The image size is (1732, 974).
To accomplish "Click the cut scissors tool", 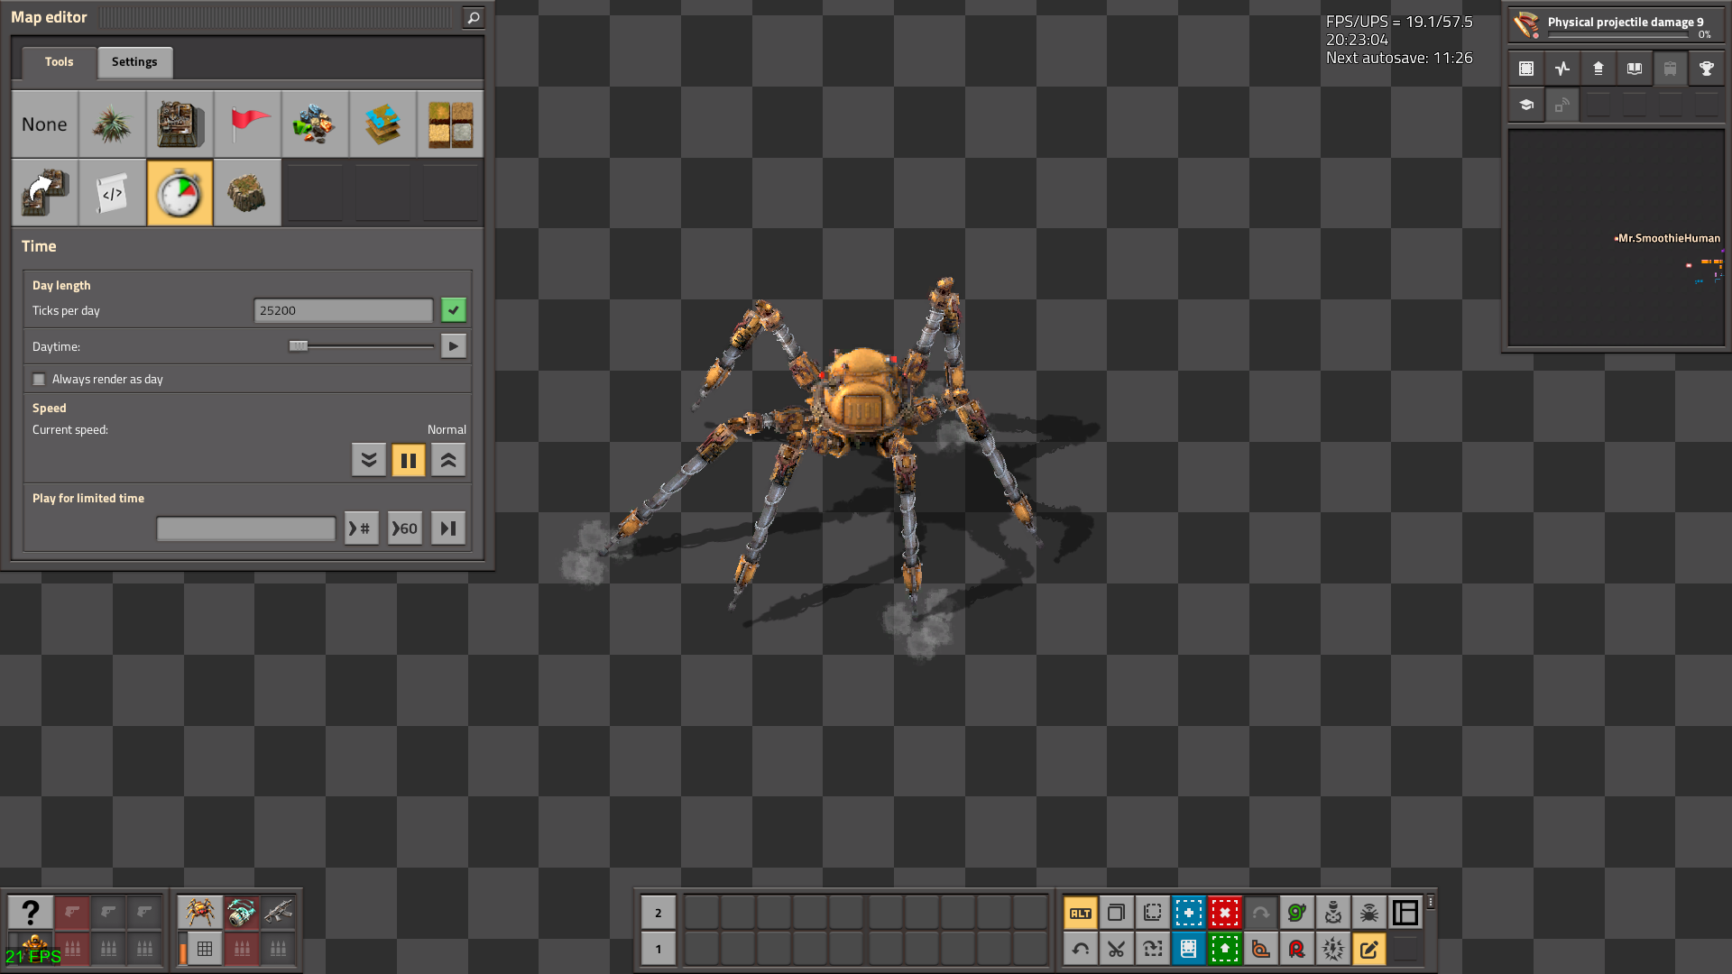I will (x=1117, y=949).
